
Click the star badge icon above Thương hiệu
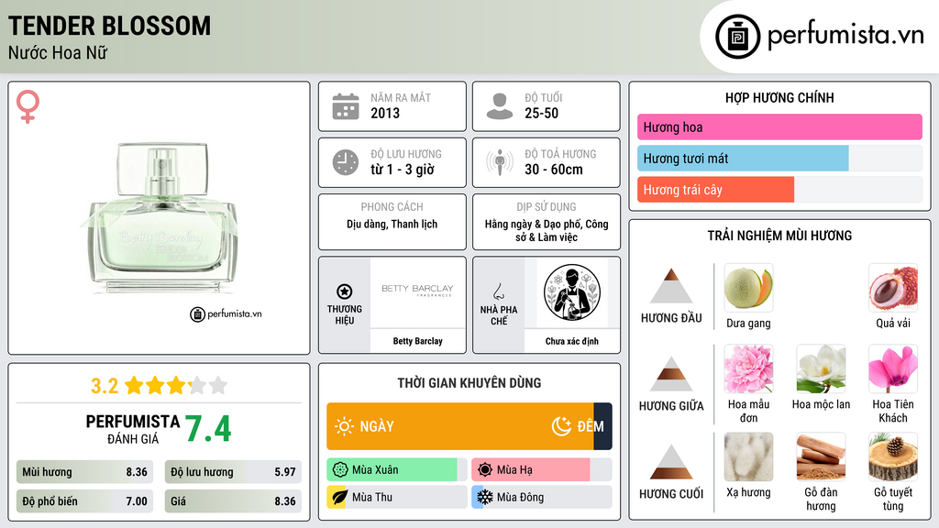tap(345, 291)
